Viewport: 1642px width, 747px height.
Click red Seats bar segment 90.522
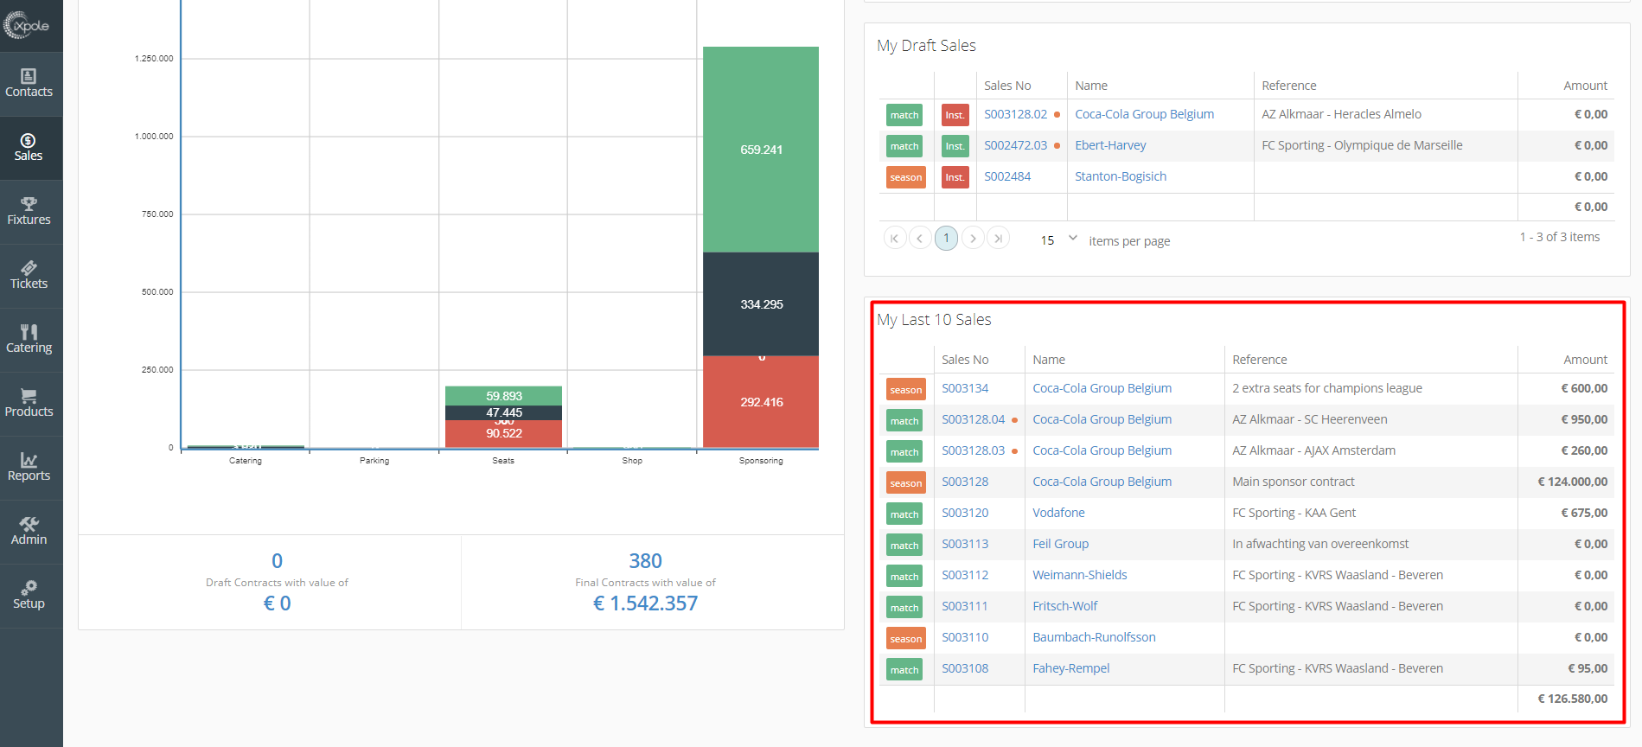pos(503,434)
